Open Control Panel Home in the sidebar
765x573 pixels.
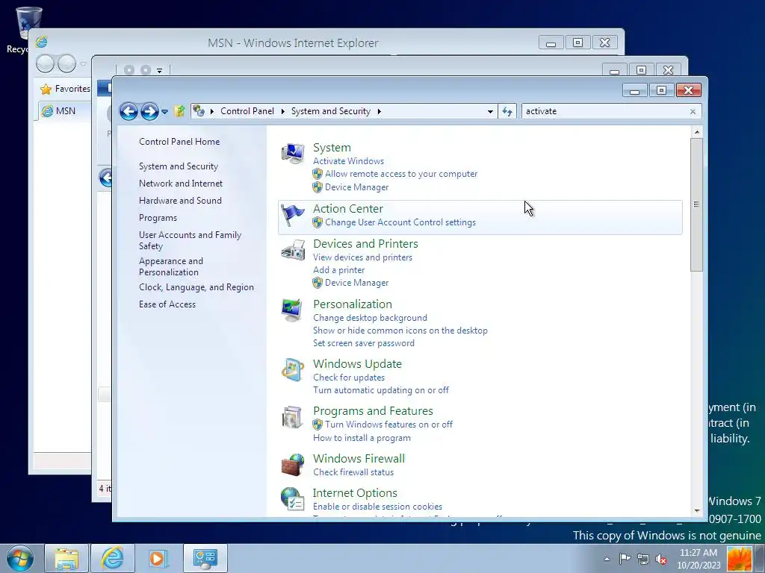(179, 142)
